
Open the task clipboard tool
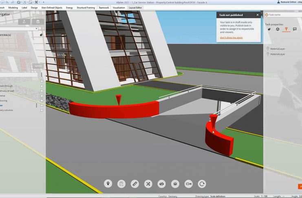click(x=121, y=184)
